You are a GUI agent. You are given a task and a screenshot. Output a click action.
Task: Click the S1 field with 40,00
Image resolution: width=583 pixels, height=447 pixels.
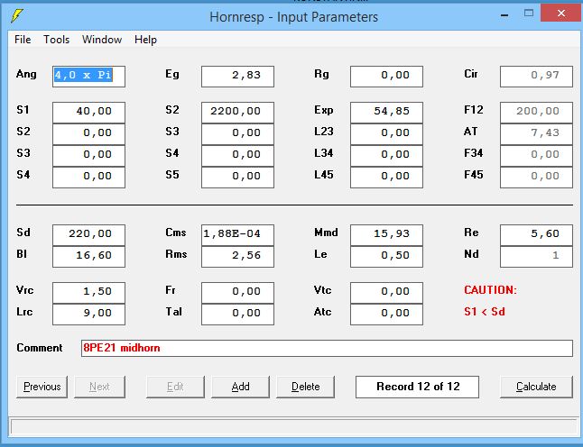click(88, 113)
